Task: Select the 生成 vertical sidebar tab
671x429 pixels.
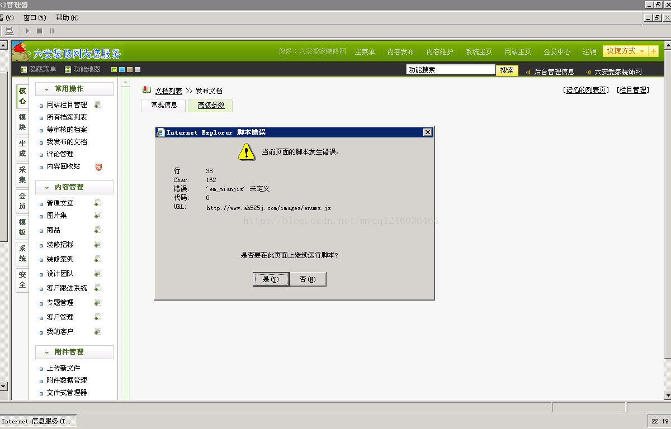Action: [x=22, y=149]
